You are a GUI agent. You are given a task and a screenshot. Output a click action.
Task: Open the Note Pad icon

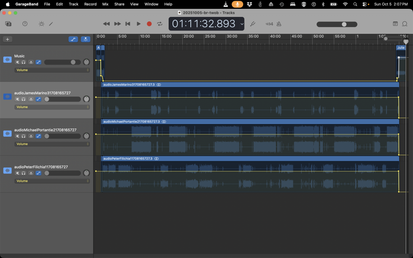pyautogui.click(x=395, y=24)
